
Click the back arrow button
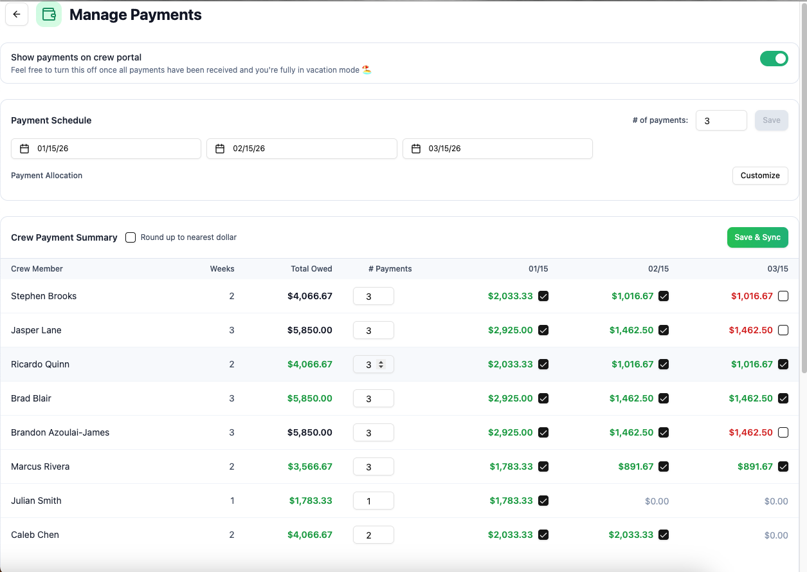(17, 14)
